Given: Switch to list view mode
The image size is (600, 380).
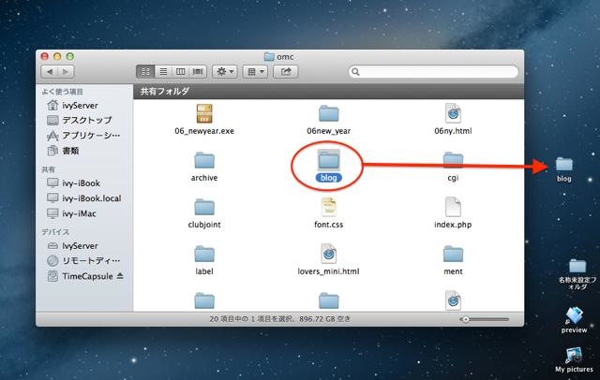Looking at the screenshot, I should pos(163,71).
